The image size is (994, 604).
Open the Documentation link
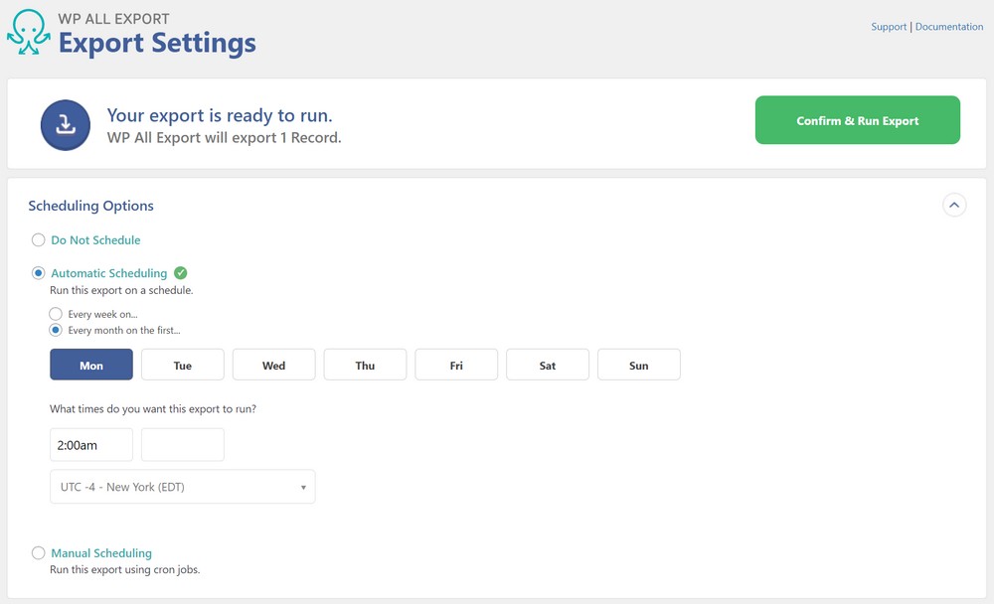tap(949, 27)
